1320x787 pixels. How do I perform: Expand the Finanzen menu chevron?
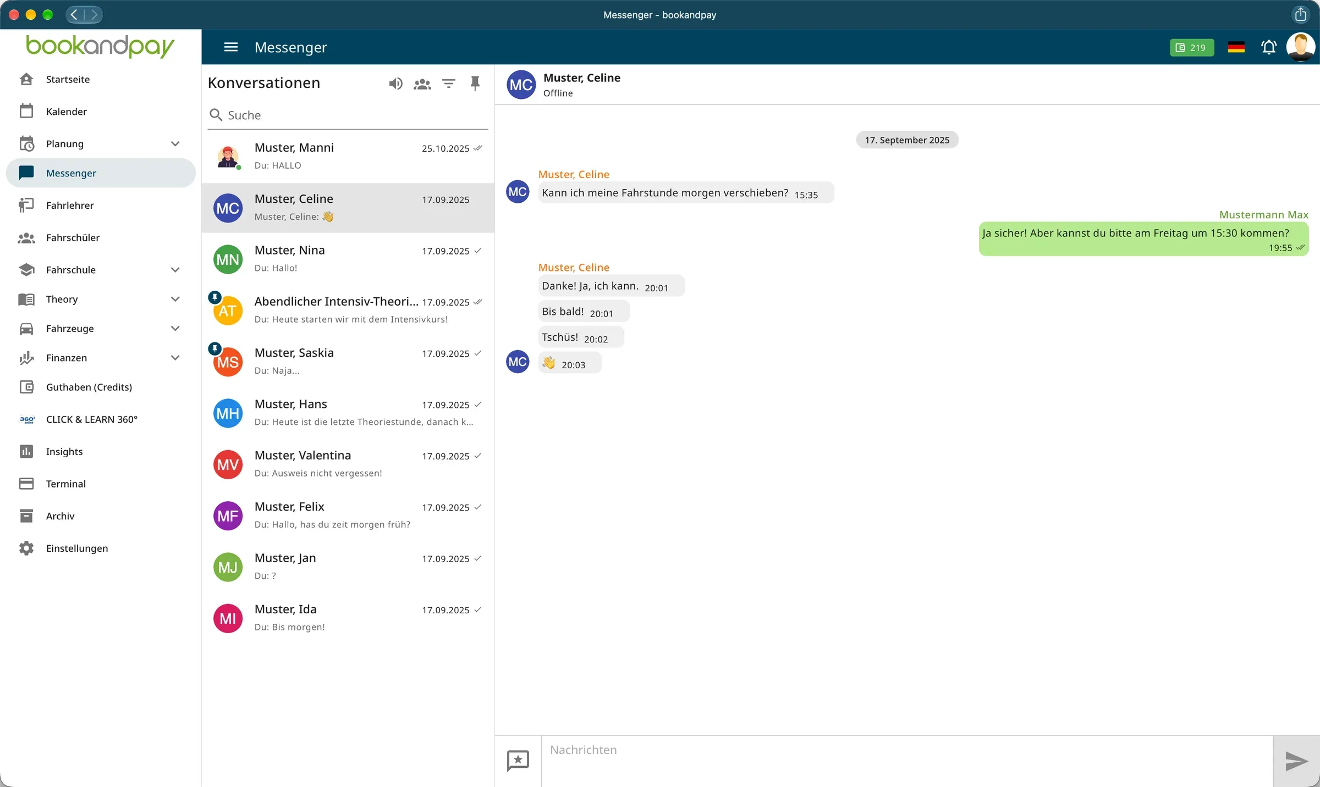[x=175, y=358]
